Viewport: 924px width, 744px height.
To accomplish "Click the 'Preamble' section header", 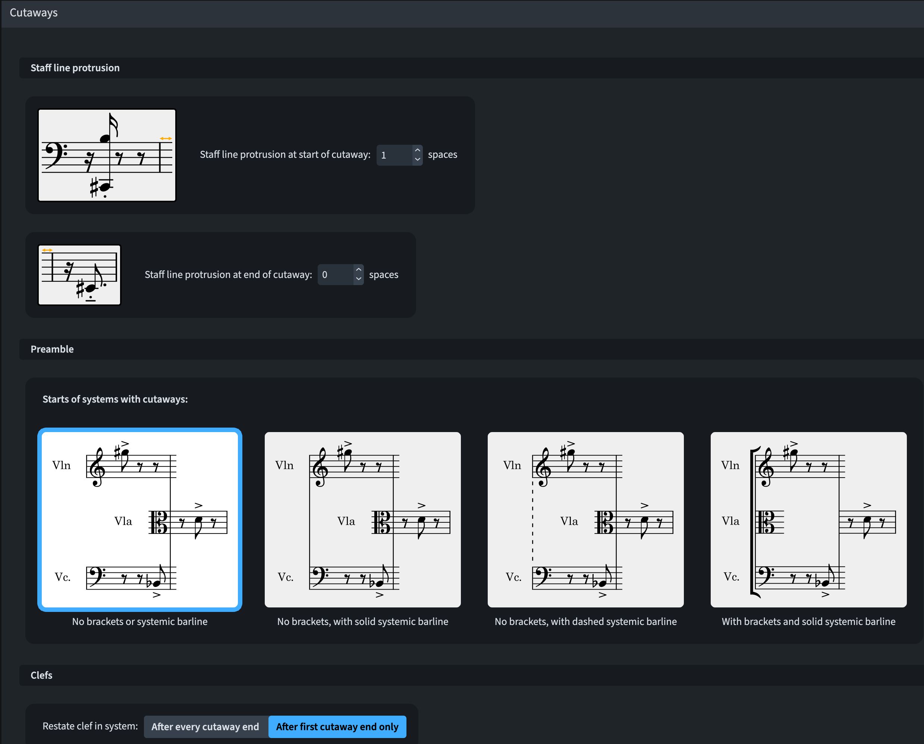I will (52, 349).
